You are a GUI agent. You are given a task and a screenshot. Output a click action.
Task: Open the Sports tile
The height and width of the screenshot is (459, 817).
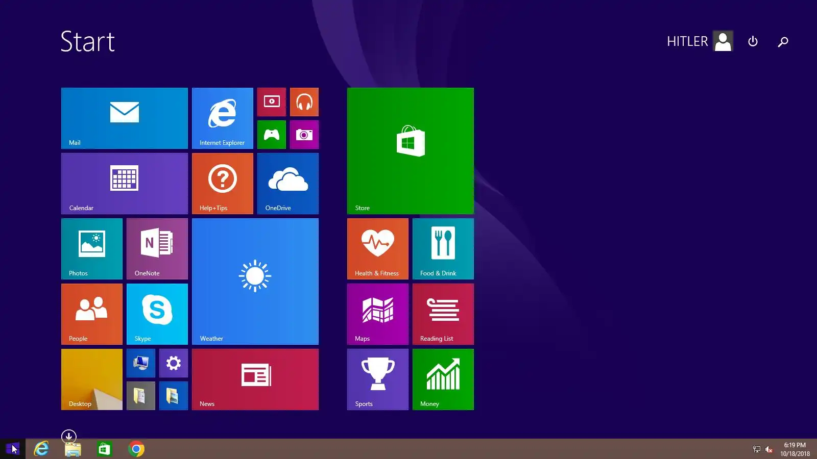(x=378, y=379)
